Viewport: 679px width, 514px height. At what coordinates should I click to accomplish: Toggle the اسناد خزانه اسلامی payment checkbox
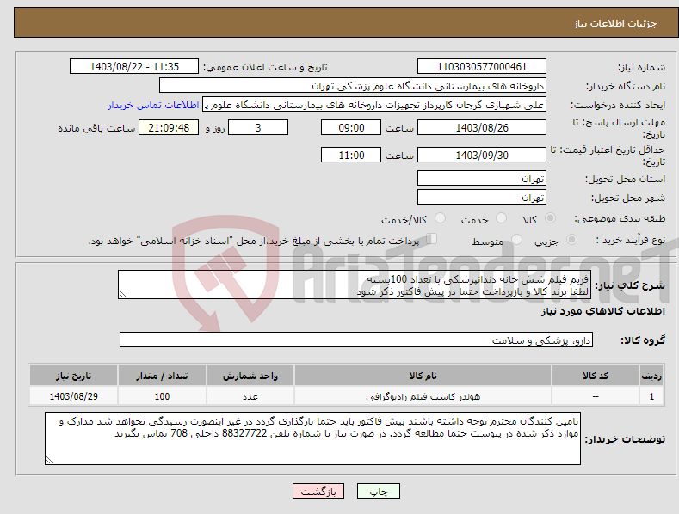pyautogui.click(x=431, y=239)
